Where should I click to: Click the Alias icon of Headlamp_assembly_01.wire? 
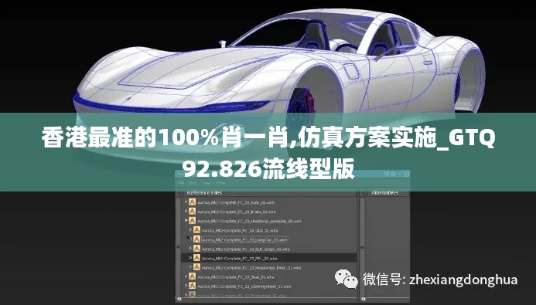coord(192,221)
